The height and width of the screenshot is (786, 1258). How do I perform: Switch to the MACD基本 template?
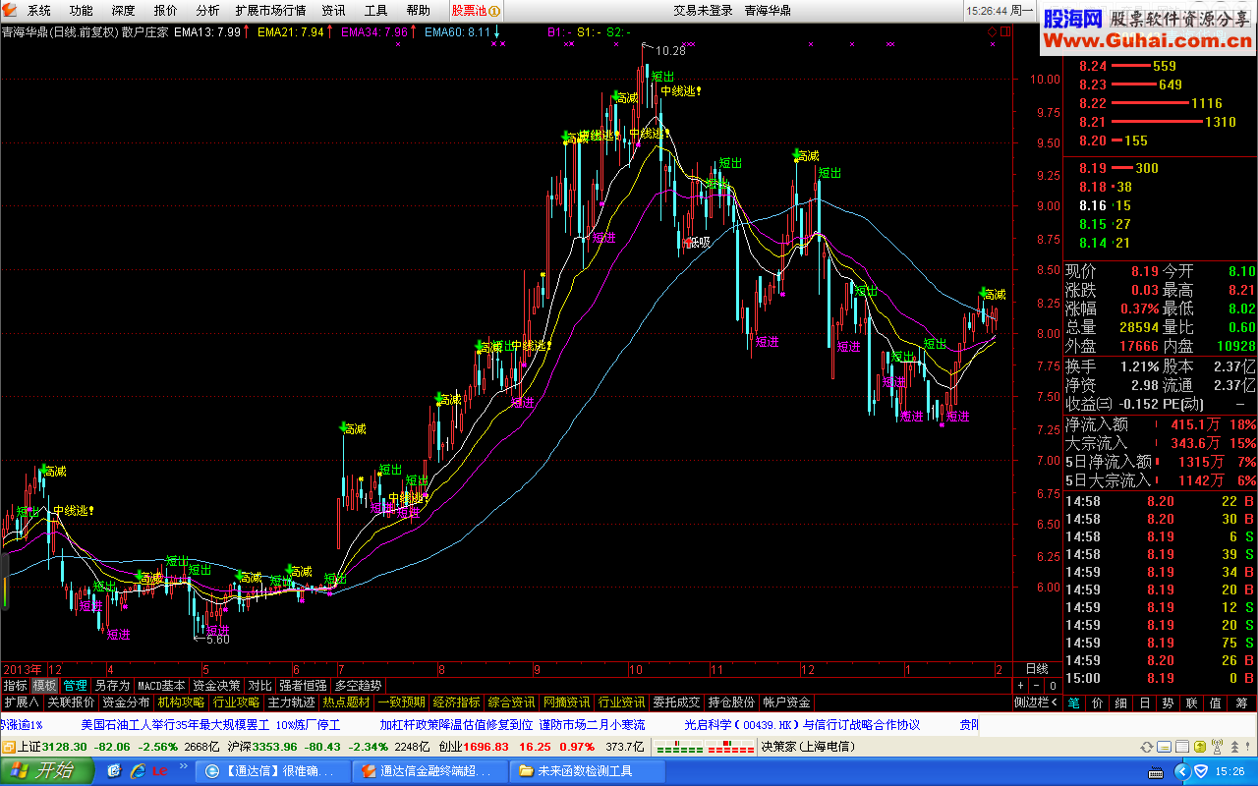tap(161, 685)
